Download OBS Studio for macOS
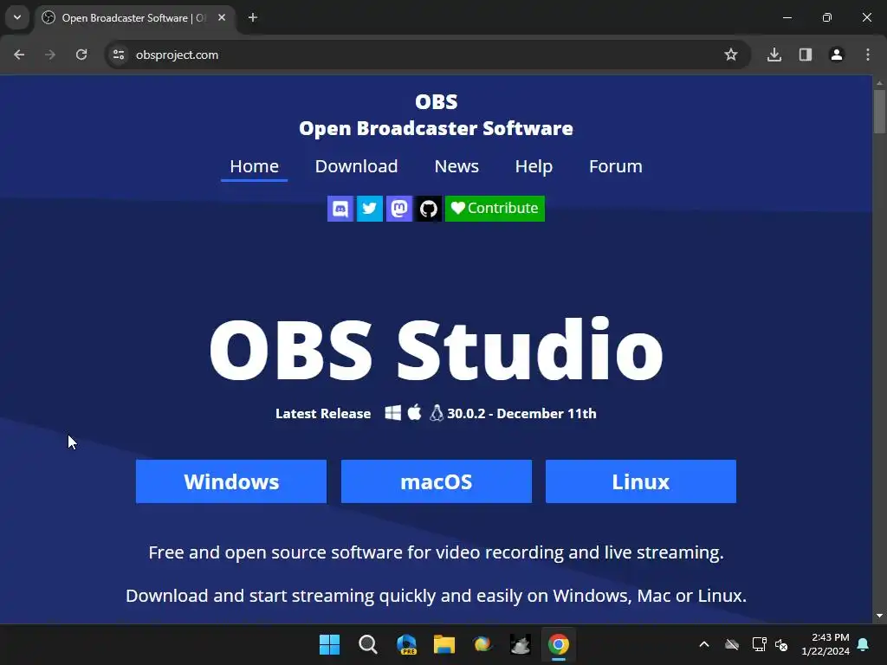This screenshot has width=887, height=665. coord(437,481)
